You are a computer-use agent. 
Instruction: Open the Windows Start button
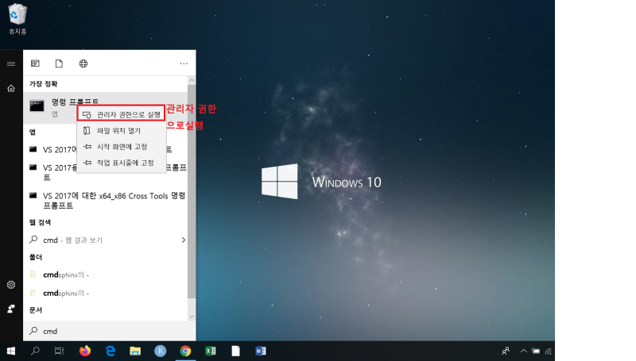[11, 351]
